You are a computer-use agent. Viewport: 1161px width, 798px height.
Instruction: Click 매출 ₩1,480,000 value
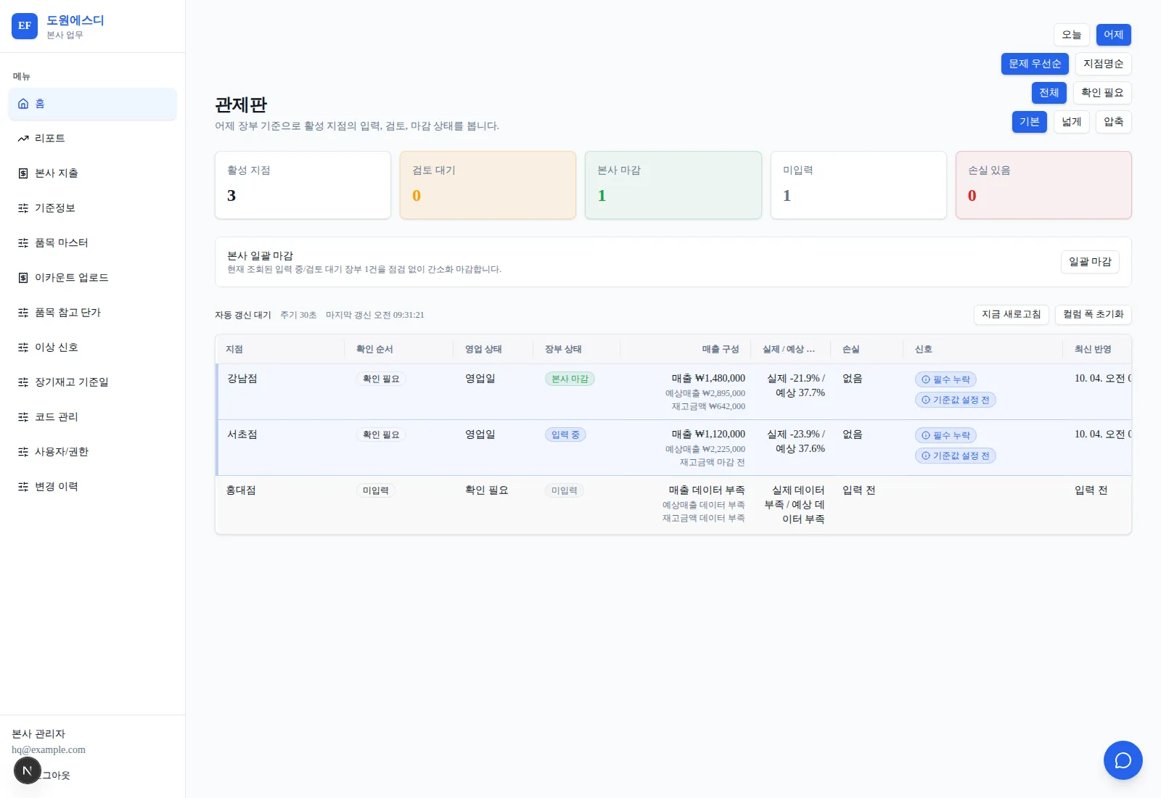[708, 379]
